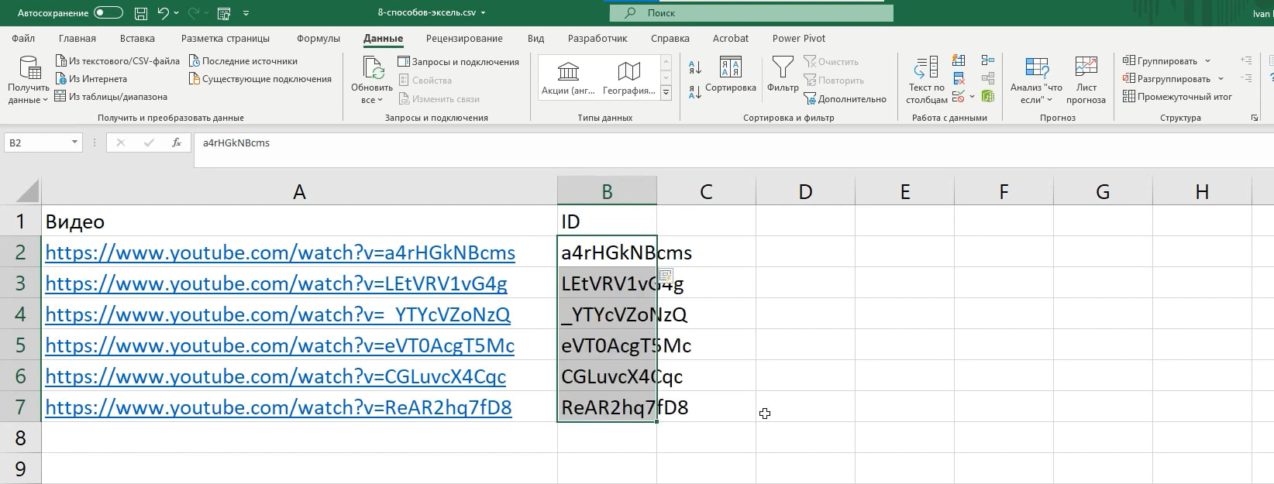Viewport: 1274px width, 484px height.
Task: Switch to the Вставка tab
Action: click(137, 38)
